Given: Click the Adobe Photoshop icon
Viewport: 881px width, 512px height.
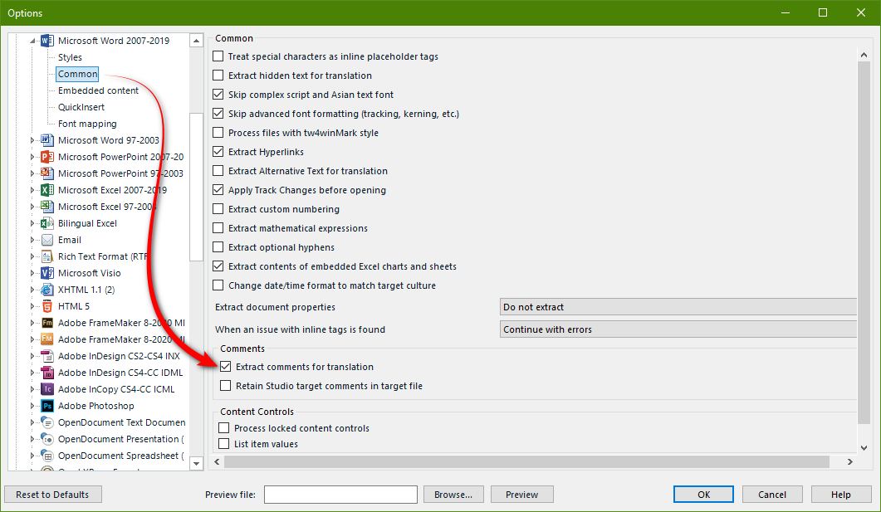Looking at the screenshot, I should 47,406.
